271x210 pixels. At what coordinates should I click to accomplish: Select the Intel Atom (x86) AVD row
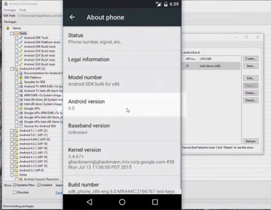point(211,66)
